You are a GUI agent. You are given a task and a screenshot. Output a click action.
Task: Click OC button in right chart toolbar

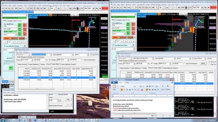pos(115,7)
